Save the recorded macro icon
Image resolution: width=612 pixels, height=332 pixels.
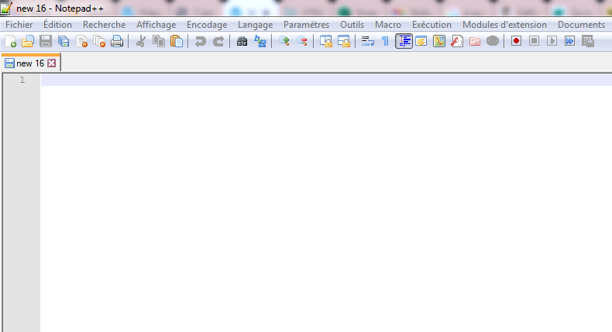click(x=588, y=41)
